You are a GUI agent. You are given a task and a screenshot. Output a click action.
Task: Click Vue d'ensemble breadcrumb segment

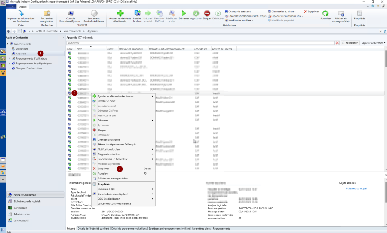[72, 31]
